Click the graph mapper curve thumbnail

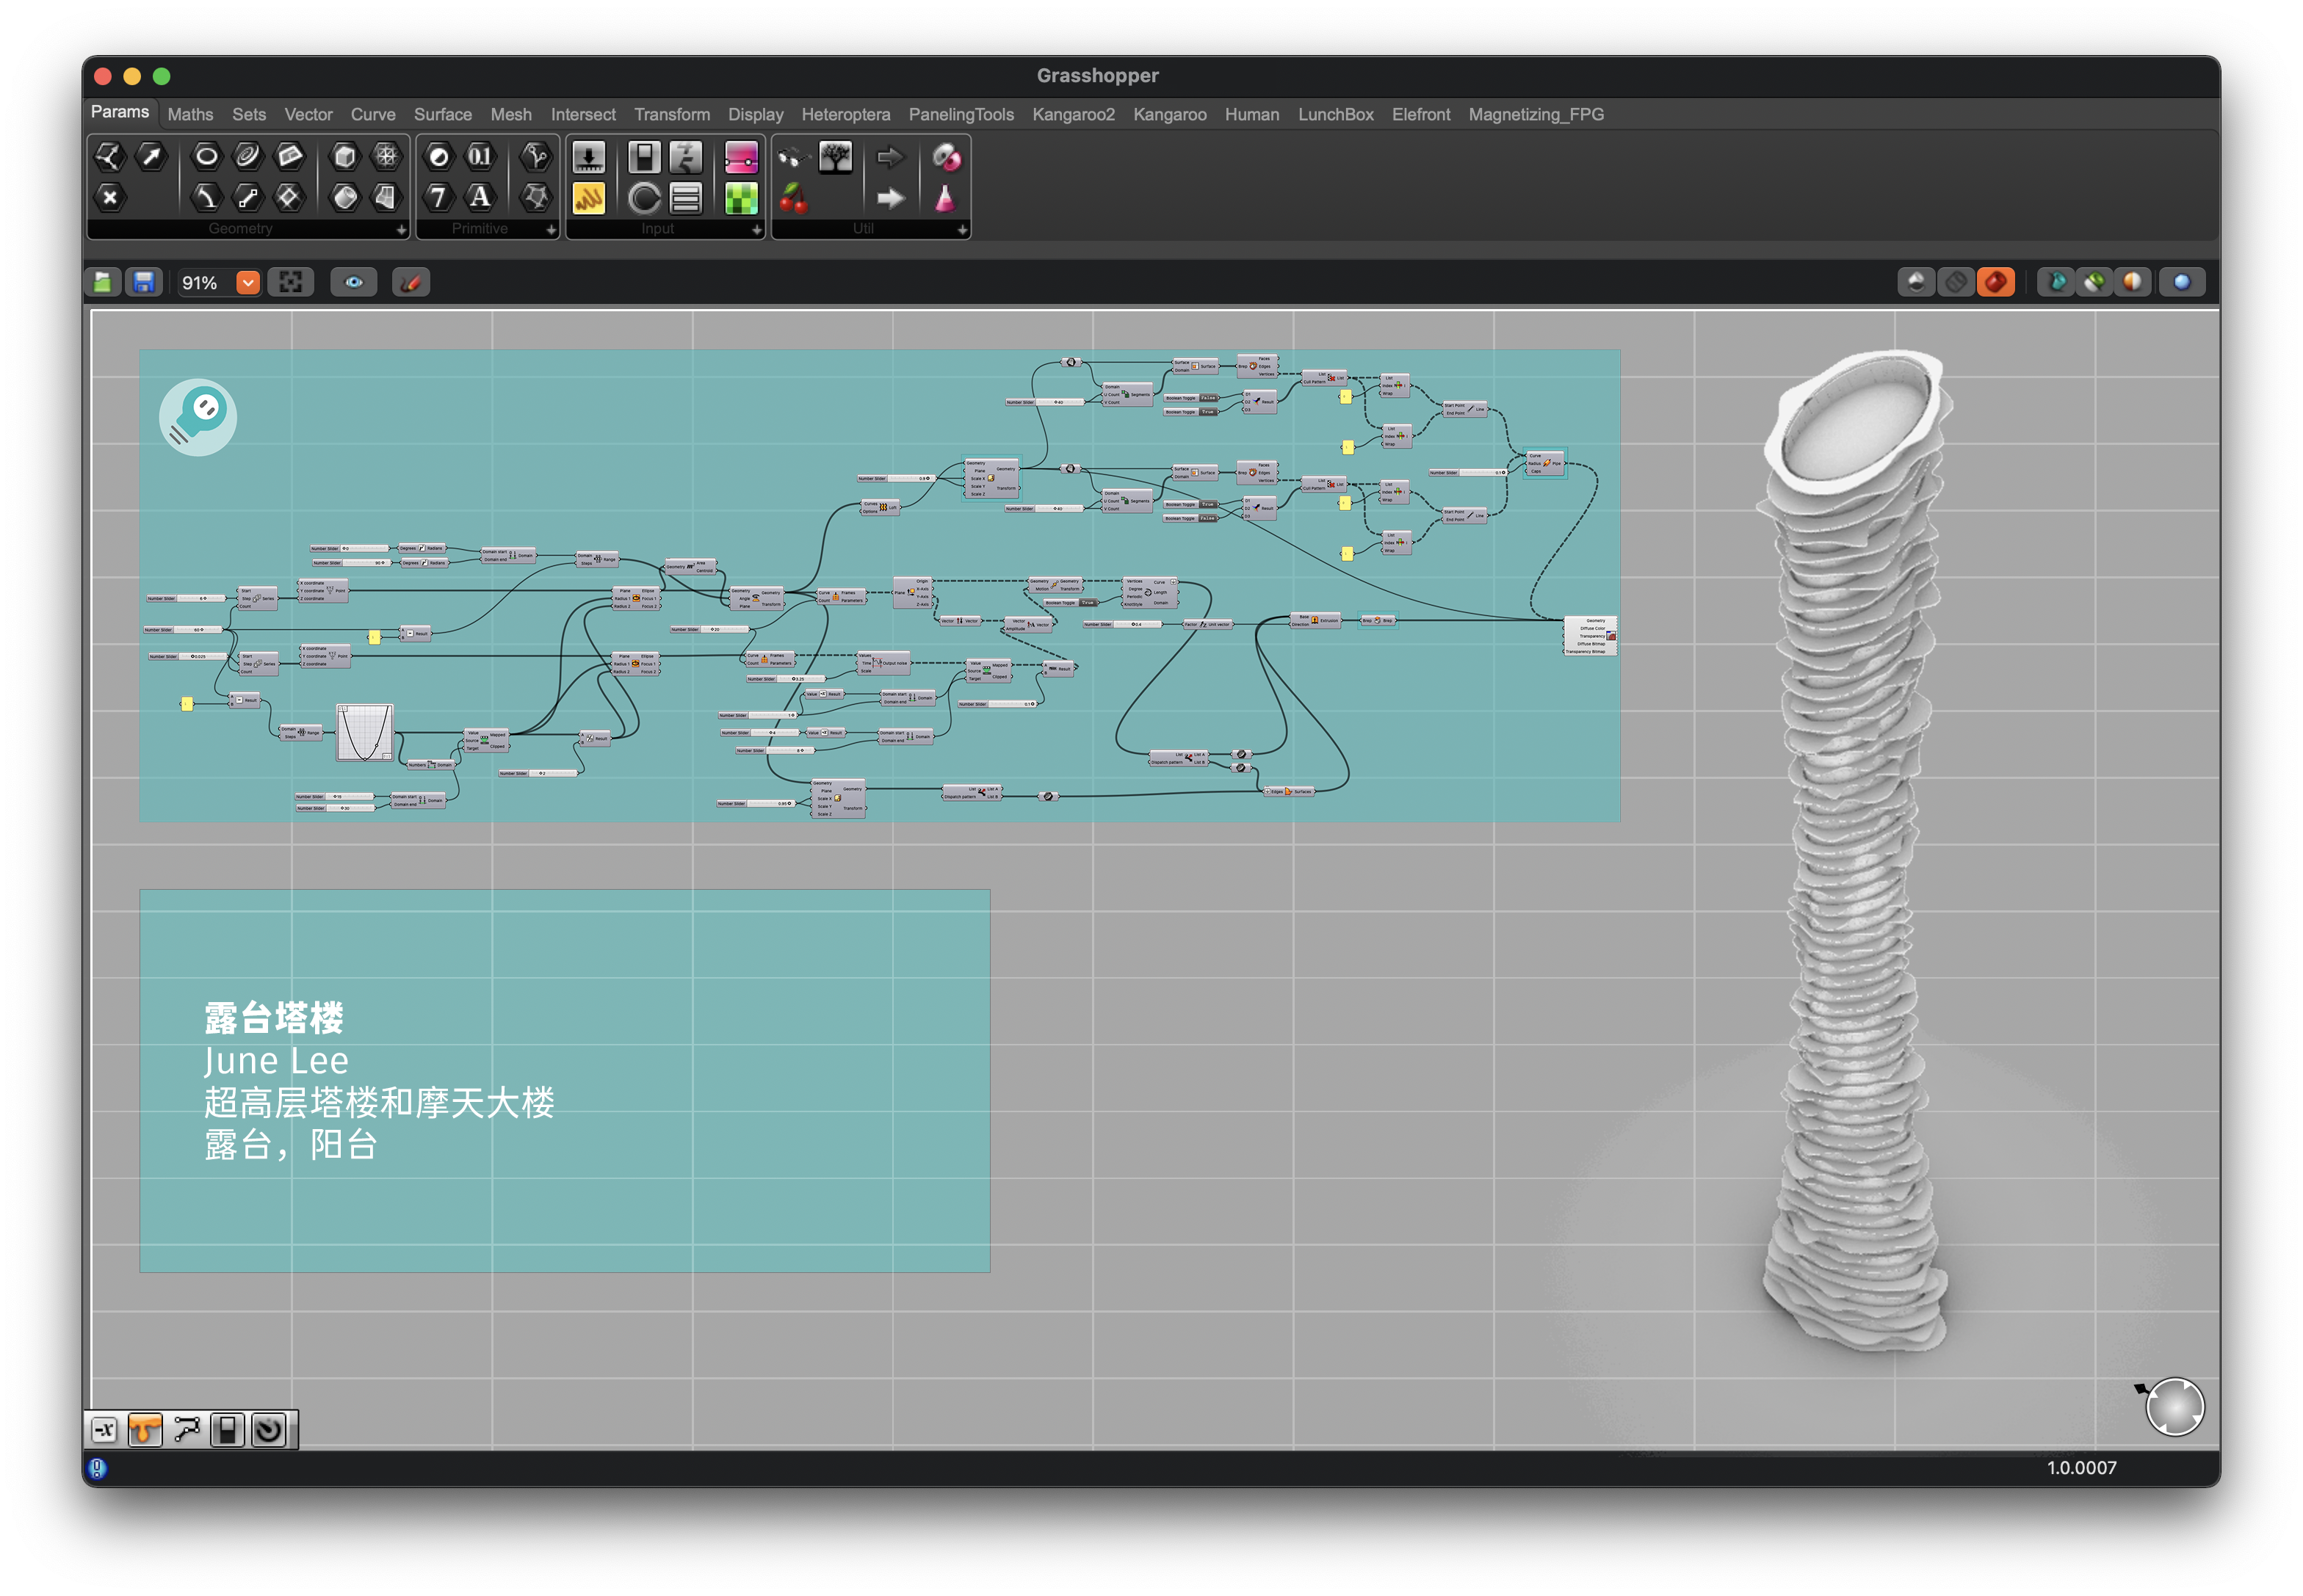[x=364, y=733]
